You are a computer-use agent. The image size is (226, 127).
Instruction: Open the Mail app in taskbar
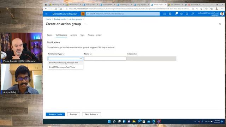pyautogui.click(x=149, y=121)
